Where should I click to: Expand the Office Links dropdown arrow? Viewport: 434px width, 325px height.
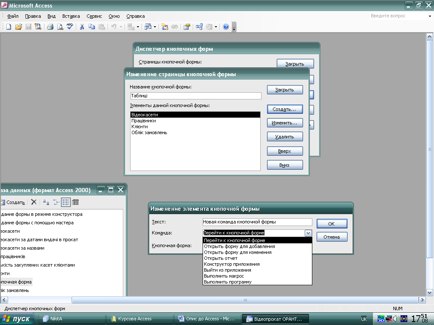click(x=138, y=27)
